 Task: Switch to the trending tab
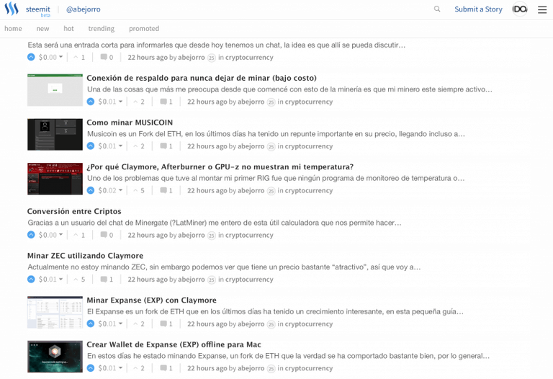coord(102,29)
